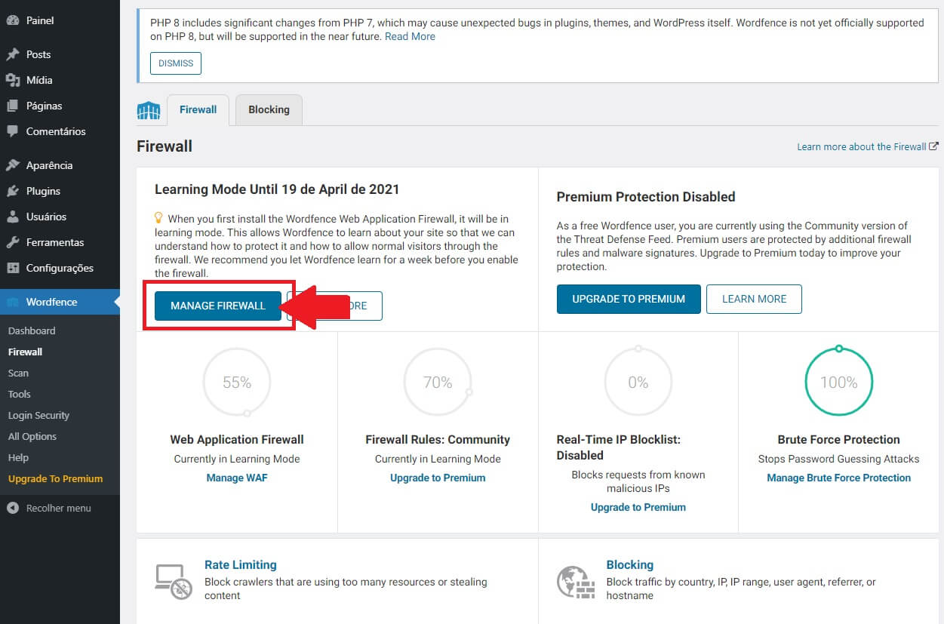Click the Recolher menu collapse arrow icon

tap(12, 508)
